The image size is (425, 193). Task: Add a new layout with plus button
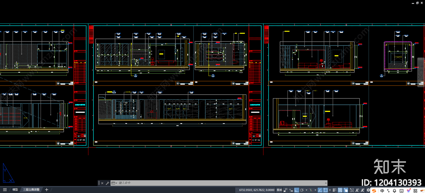pos(46,190)
